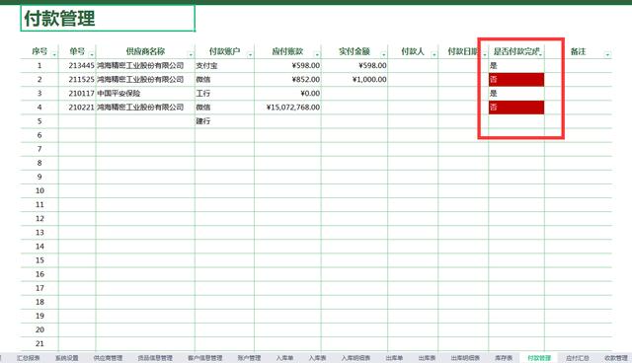Select the 客户信息管理 sheet tab
This screenshot has width=632, height=363.
(204, 358)
